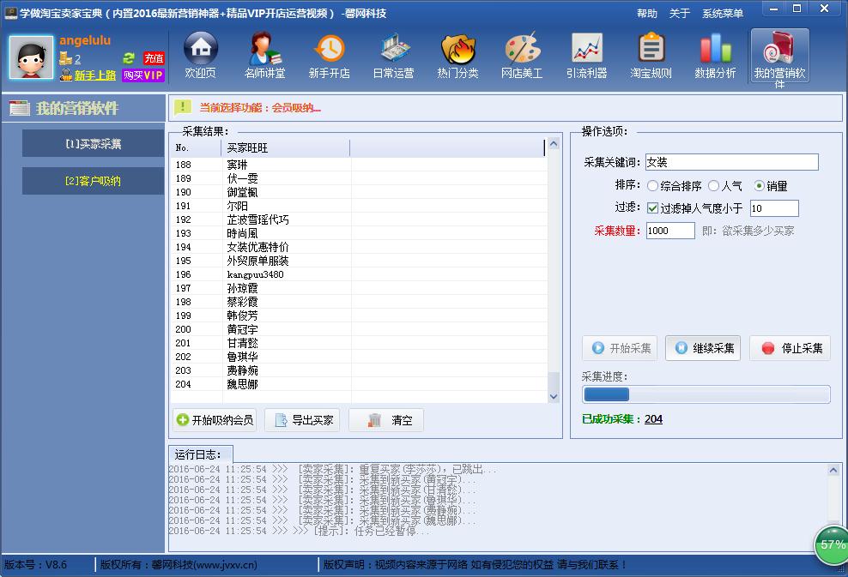Open 引流利器 traffic tool
The height and width of the screenshot is (577, 848).
tap(586, 54)
